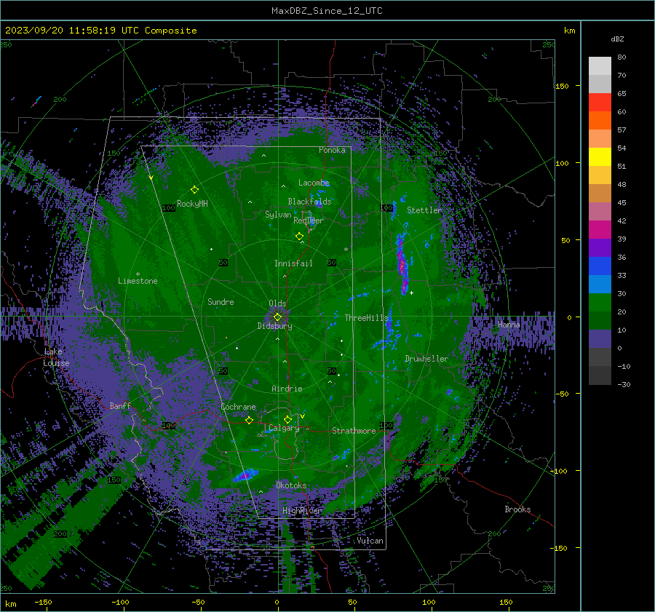This screenshot has width=655, height=612.
Task: Pick the yellow 51-54 dBZ legend swatch
Action: [x=600, y=157]
